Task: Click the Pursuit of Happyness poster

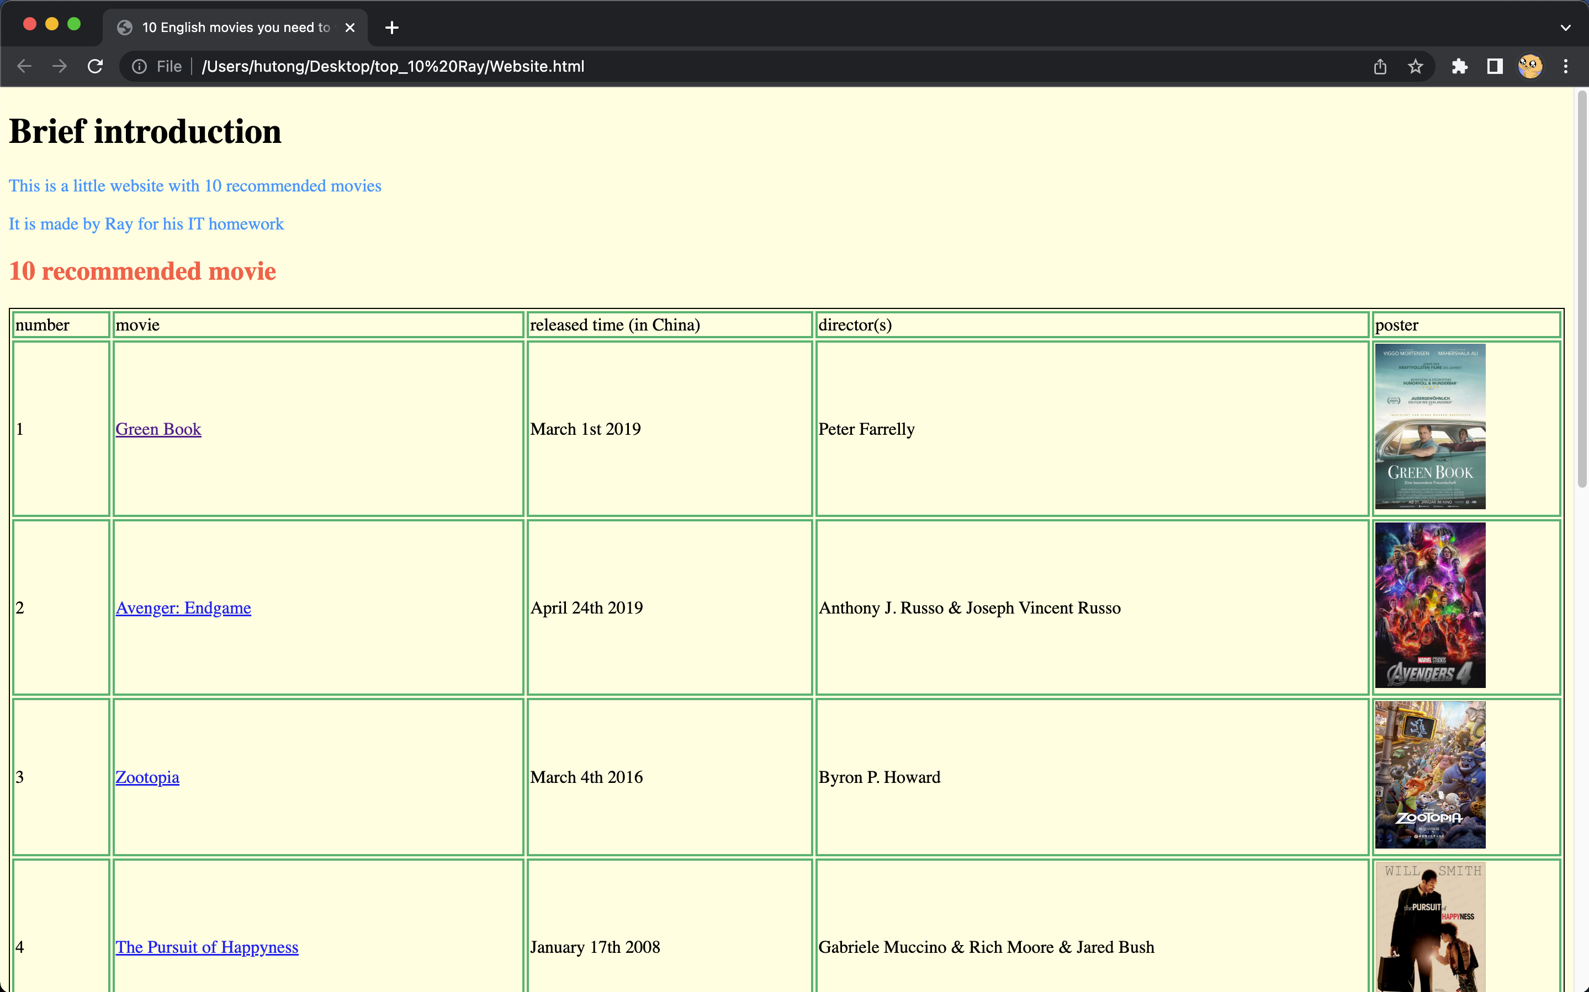Action: [x=1430, y=927]
